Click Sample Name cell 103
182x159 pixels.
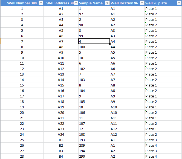pyautogui.click(x=94, y=80)
